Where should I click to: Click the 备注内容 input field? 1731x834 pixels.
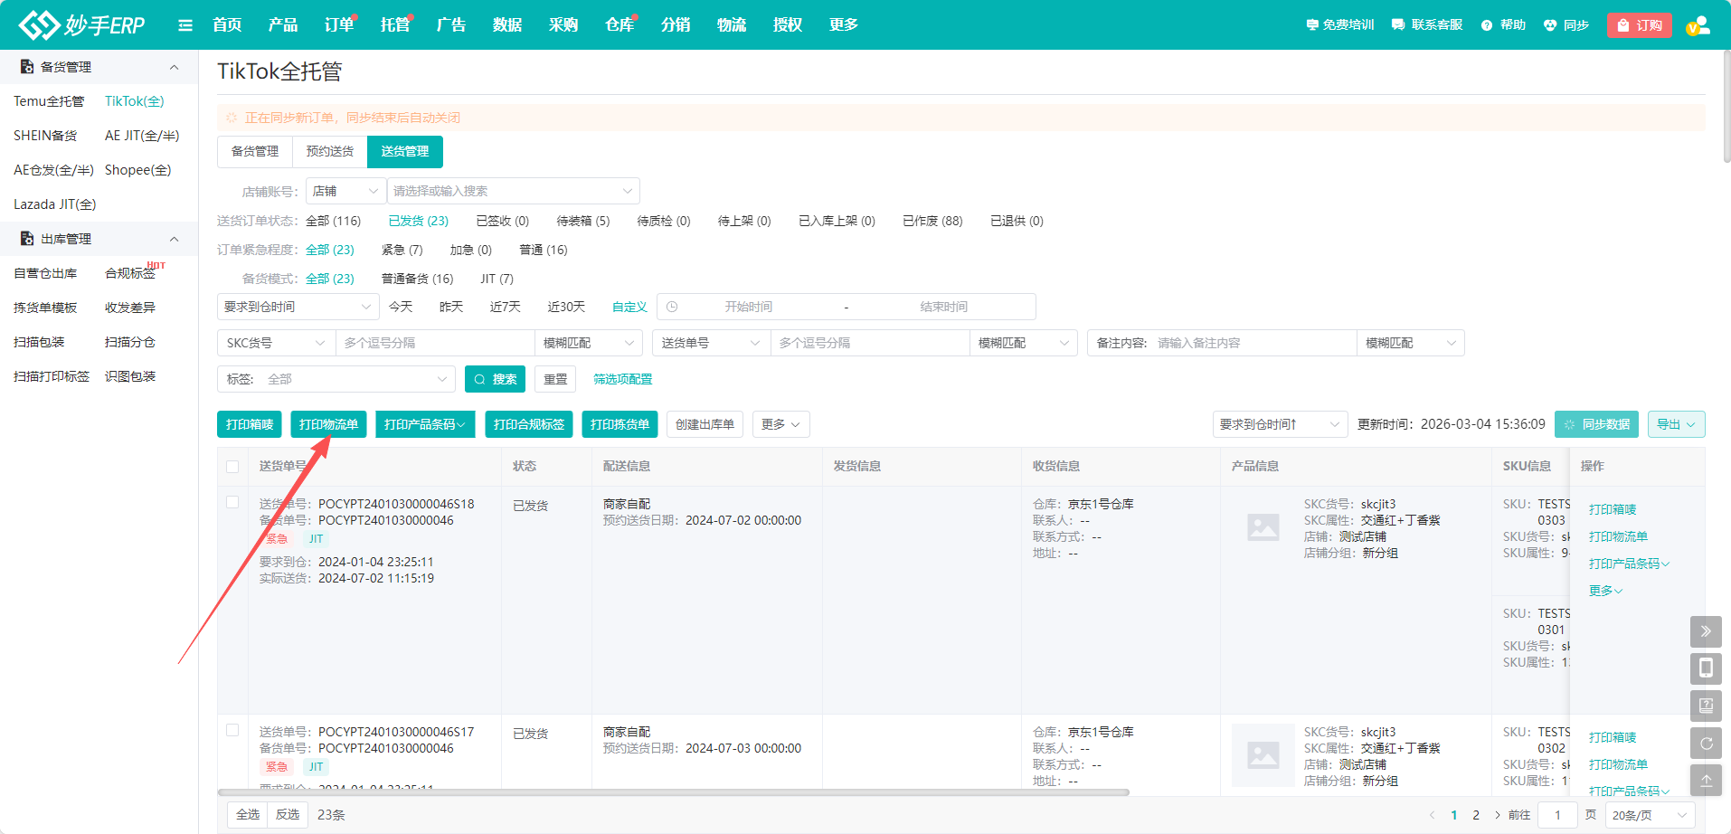point(1253,343)
